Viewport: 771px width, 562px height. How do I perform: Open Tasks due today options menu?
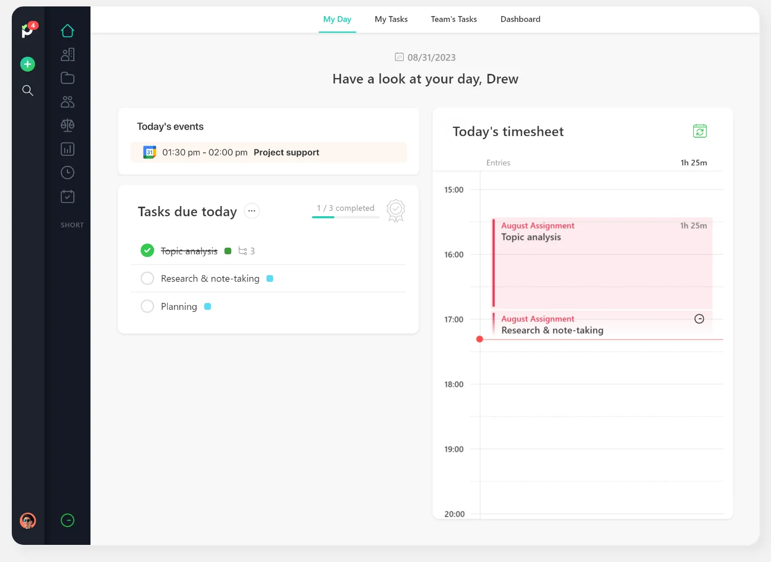(252, 211)
